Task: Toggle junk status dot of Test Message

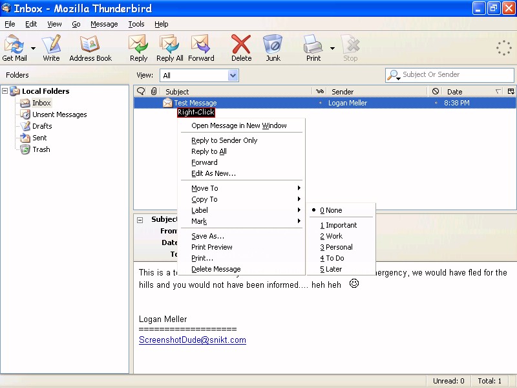Action: click(x=436, y=103)
